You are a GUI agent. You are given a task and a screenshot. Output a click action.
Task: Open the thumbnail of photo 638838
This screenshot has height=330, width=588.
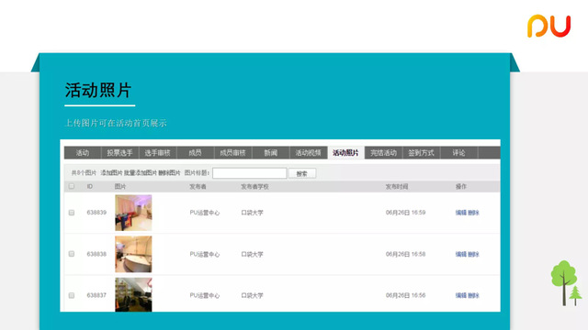(x=133, y=254)
